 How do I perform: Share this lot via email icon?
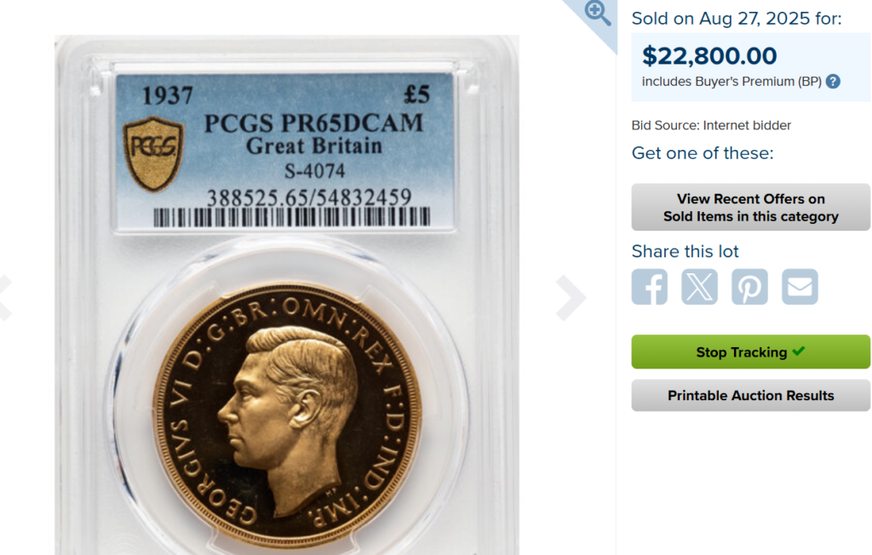click(x=800, y=287)
